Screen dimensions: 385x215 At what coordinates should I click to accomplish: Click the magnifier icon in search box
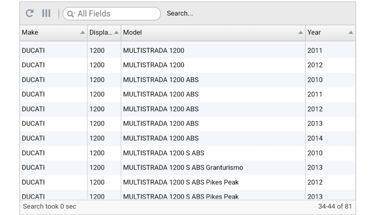71,14
